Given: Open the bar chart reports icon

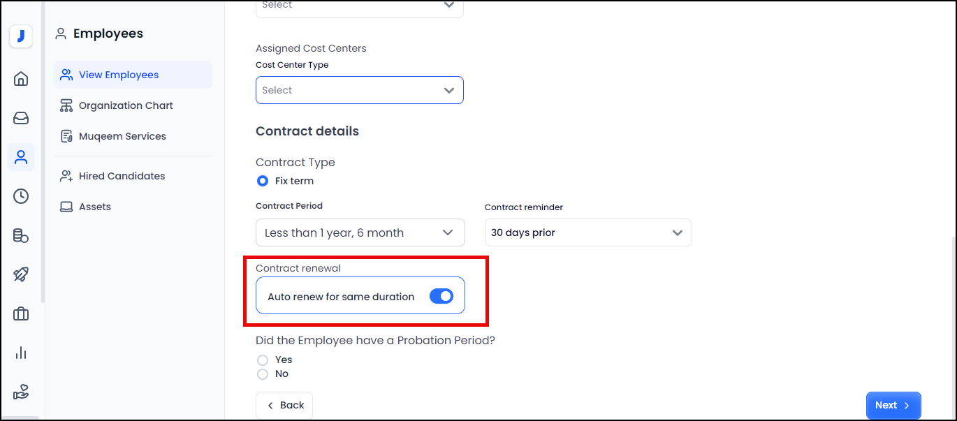Looking at the screenshot, I should [21, 353].
